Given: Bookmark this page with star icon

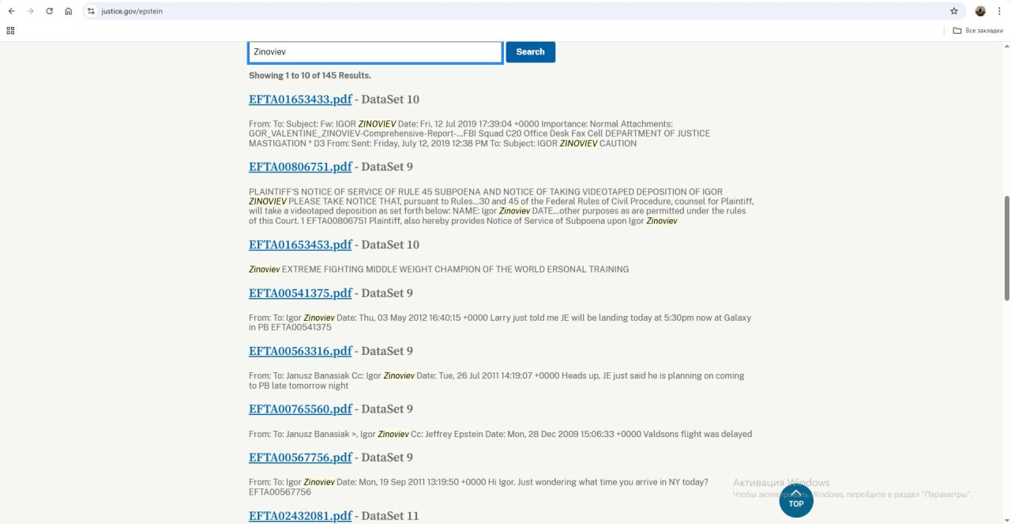Looking at the screenshot, I should coord(954,12).
